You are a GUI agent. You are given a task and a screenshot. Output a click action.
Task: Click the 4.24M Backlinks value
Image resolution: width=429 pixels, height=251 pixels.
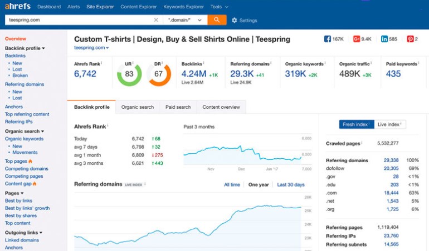194,74
